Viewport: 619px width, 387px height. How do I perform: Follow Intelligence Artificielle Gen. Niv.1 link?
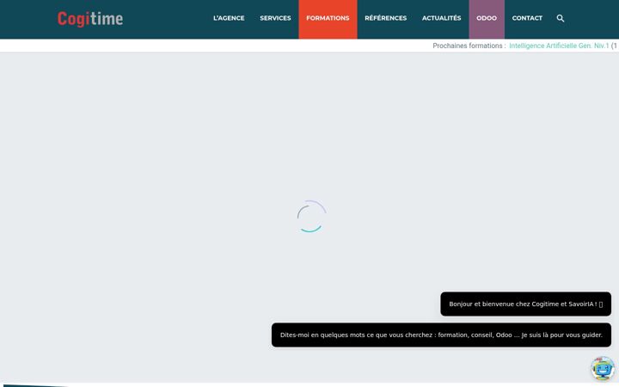click(x=559, y=46)
